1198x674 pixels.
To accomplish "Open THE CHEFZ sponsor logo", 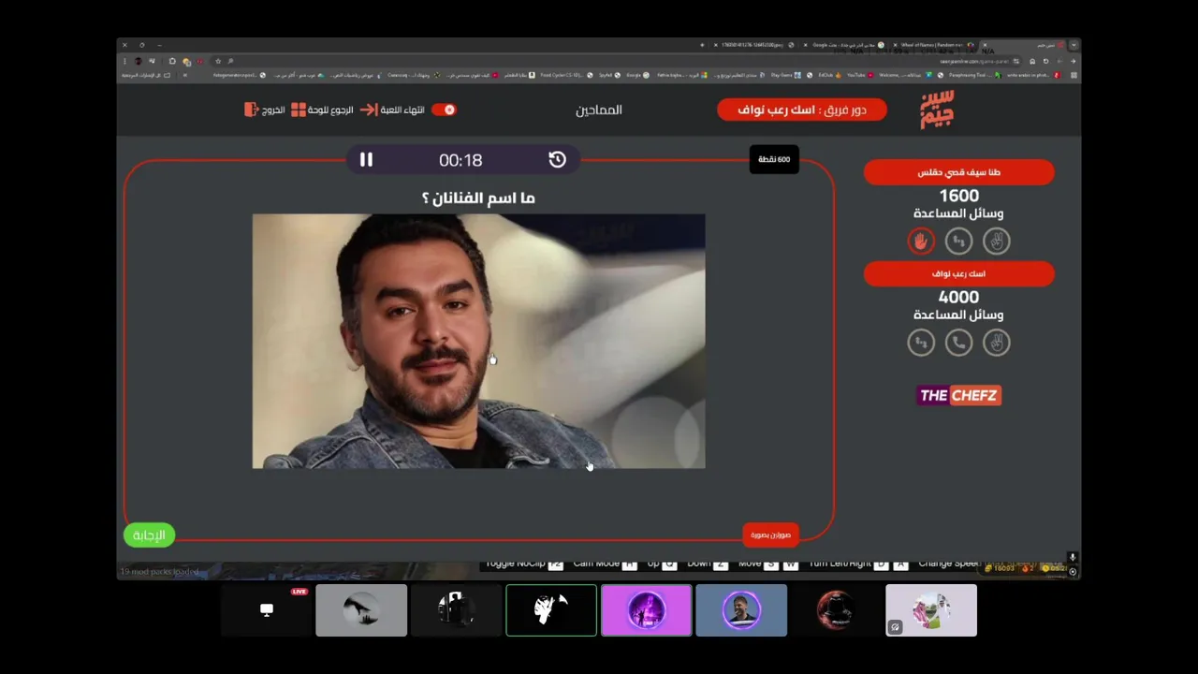I will click(x=958, y=395).
